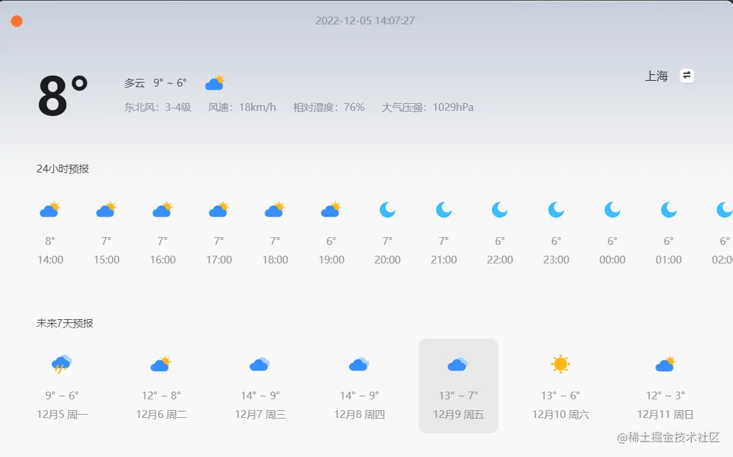Click the cloudy icon for 12月9 周五
The width and height of the screenshot is (733, 457).
click(x=458, y=364)
